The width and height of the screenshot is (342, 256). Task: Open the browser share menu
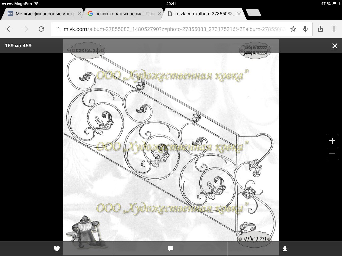(320, 29)
